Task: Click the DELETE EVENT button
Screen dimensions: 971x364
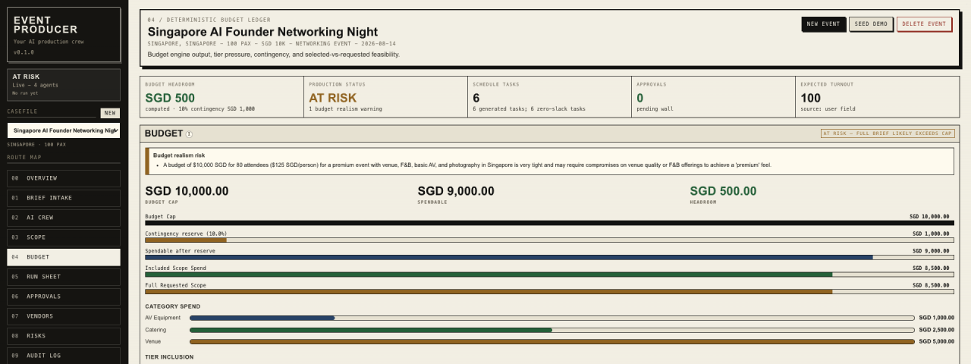Action: pyautogui.click(x=924, y=24)
